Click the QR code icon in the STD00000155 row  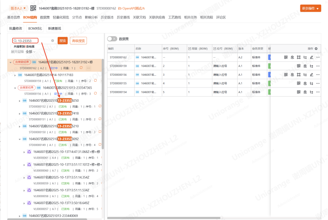[x=299, y=83]
